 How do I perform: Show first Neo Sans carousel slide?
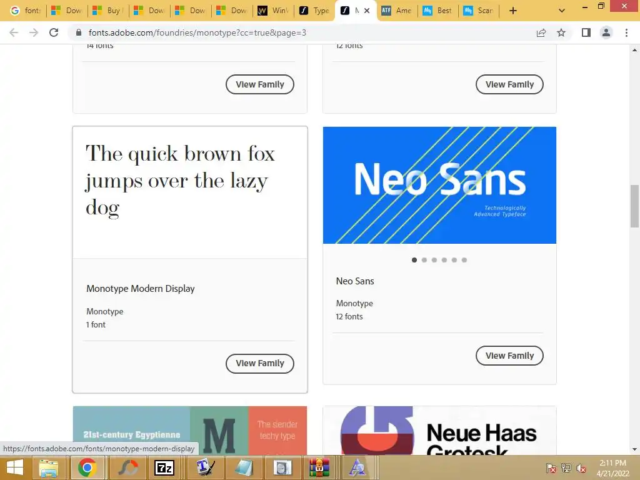coord(414,260)
